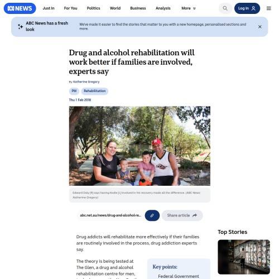Open author Katherine Gregory's page
Viewport: 279px width, 279px height.
click(x=86, y=82)
